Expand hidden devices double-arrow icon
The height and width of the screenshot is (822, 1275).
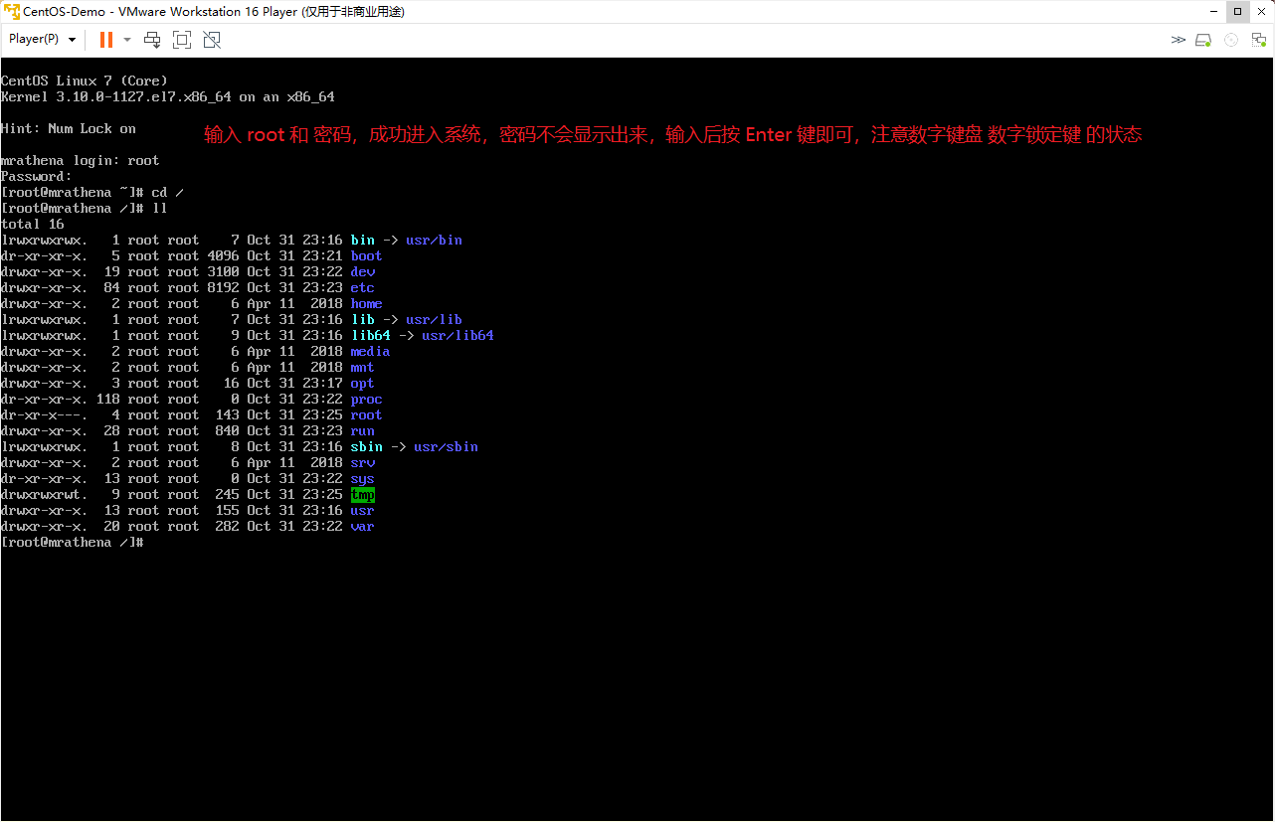(1179, 40)
